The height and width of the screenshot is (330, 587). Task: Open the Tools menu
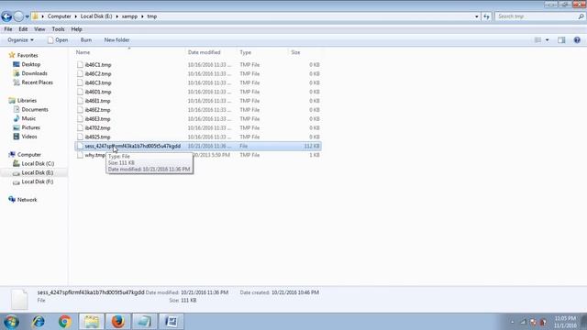click(58, 29)
